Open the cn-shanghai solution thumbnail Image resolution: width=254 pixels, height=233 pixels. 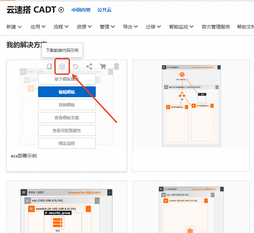click(191, 210)
